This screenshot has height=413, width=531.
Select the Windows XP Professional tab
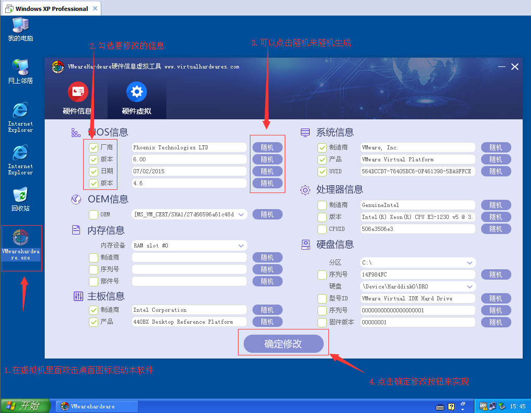click(x=51, y=8)
